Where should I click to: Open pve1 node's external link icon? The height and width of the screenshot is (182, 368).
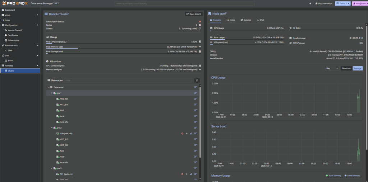[x=195, y=93]
